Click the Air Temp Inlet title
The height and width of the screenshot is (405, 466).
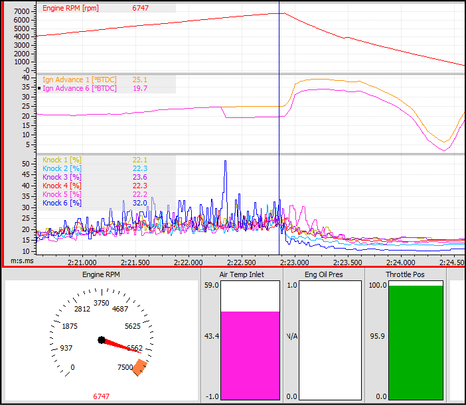(242, 274)
